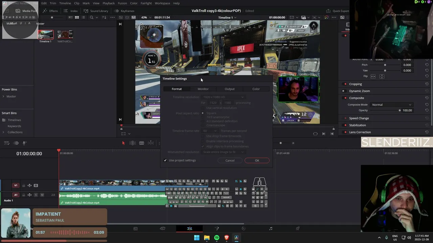Solo the A1 audio track
Screen dimensions: 433x243
tap(36, 195)
